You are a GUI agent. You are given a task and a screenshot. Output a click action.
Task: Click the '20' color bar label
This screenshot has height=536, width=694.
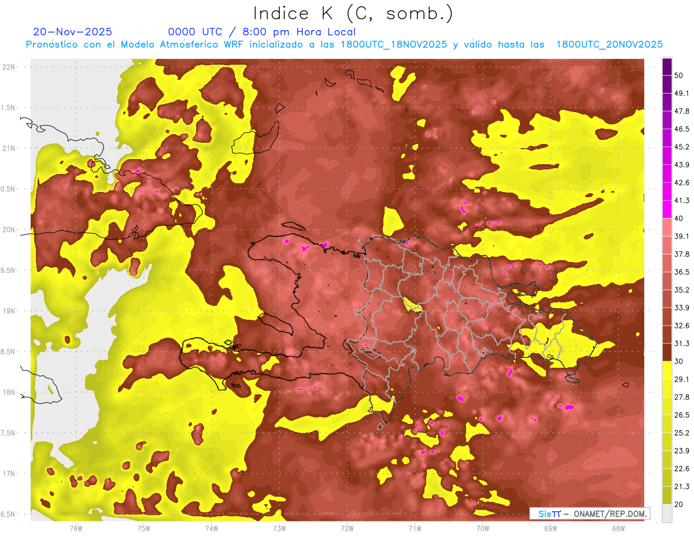[x=680, y=504]
